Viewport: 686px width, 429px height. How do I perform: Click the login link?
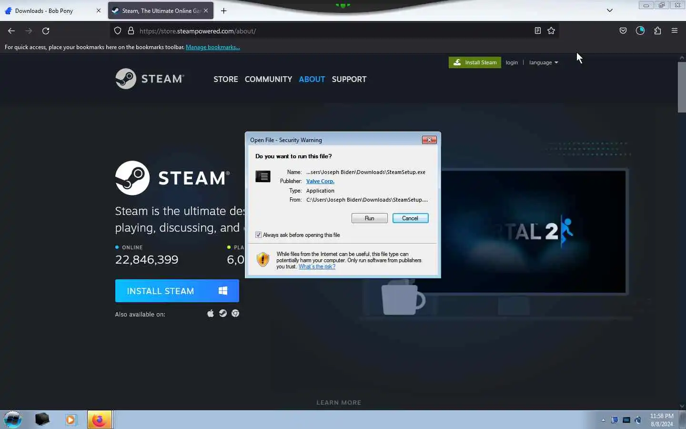click(512, 62)
